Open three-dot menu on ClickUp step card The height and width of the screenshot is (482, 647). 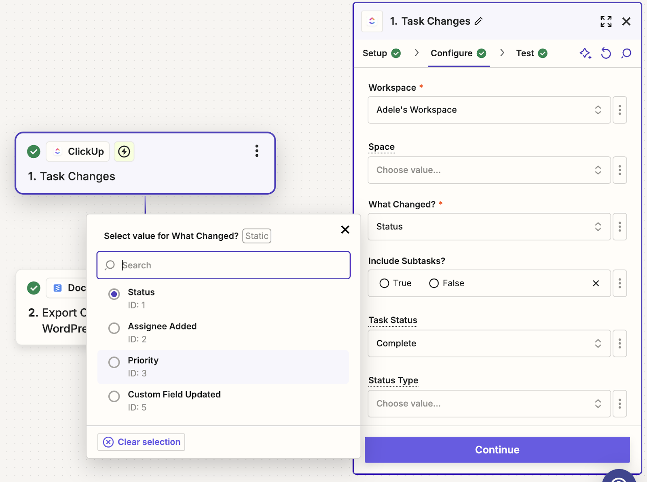pyautogui.click(x=257, y=151)
